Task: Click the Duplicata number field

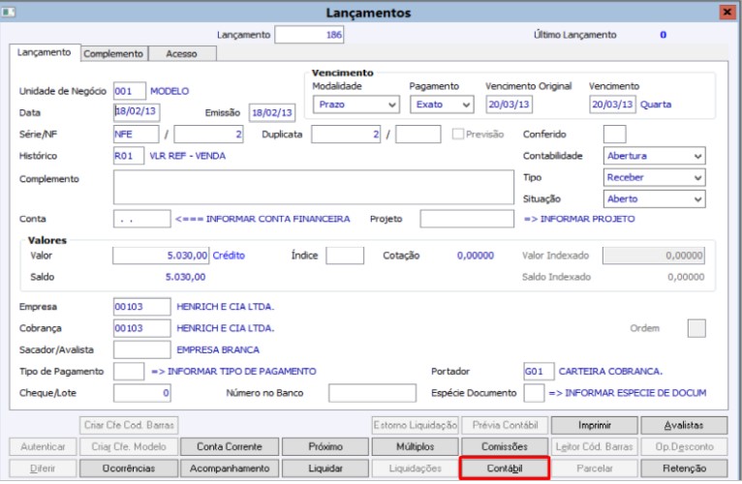Action: click(346, 134)
